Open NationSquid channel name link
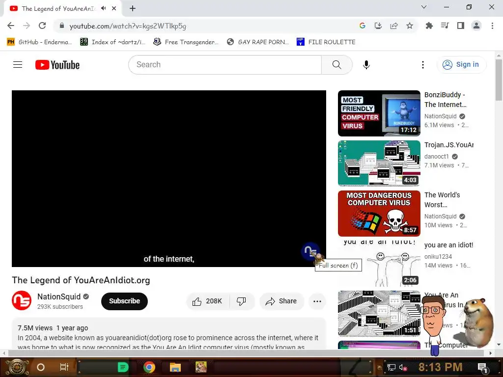The image size is (503, 377). pyautogui.click(x=59, y=296)
